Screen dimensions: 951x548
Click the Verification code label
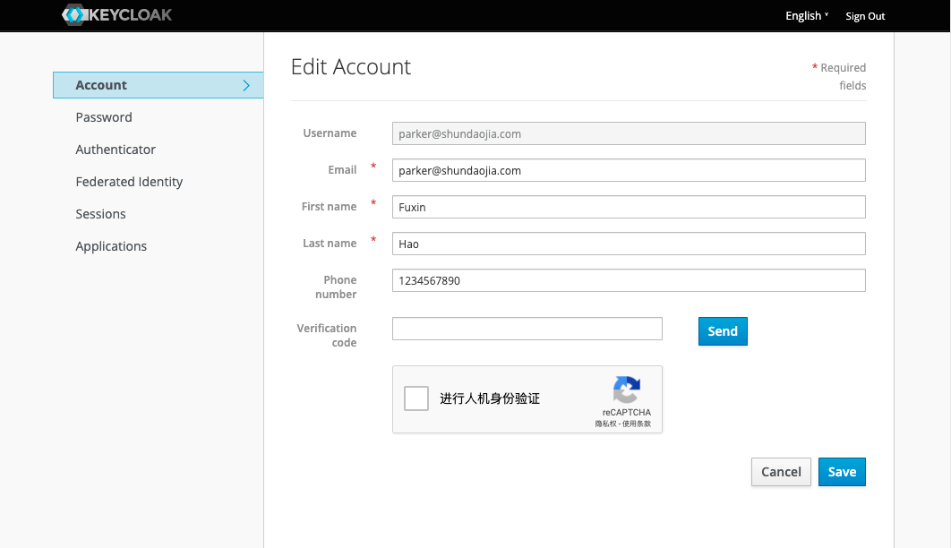(x=326, y=335)
